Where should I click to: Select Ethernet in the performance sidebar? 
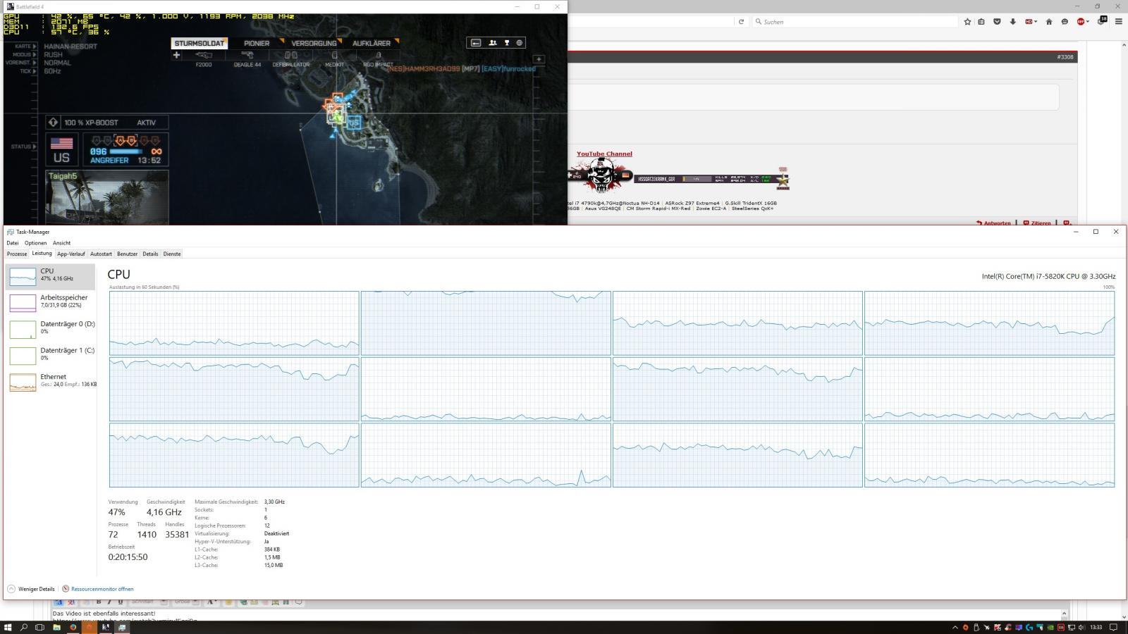pos(50,382)
